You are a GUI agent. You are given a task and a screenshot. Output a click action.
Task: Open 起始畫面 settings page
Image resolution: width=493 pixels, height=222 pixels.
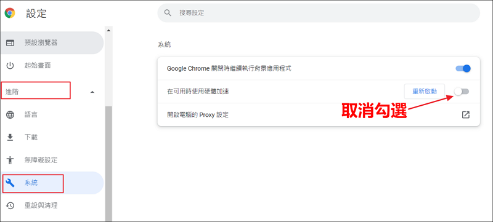(x=52, y=66)
